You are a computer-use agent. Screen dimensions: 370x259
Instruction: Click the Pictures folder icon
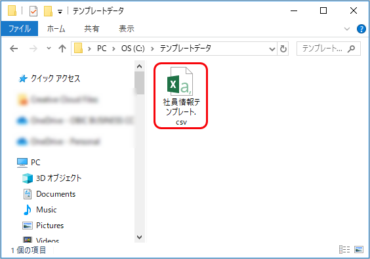click(28, 226)
